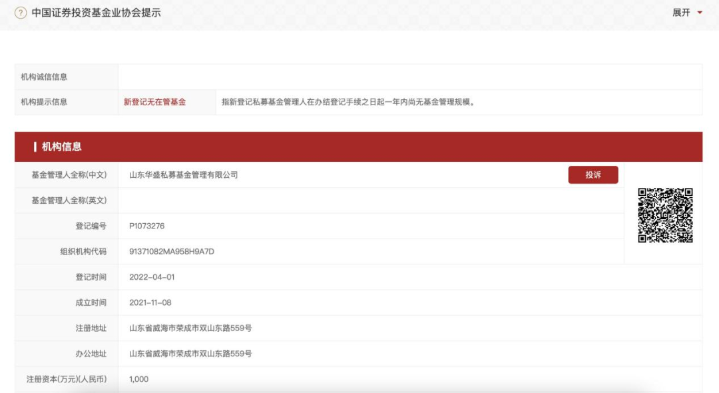
Task: Select registered capital value 1,000
Action: [138, 379]
